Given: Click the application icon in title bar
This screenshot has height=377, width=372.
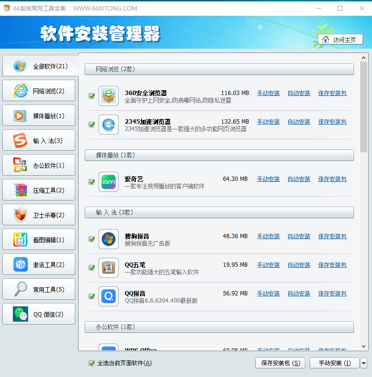Looking at the screenshot, I should 7,8.
